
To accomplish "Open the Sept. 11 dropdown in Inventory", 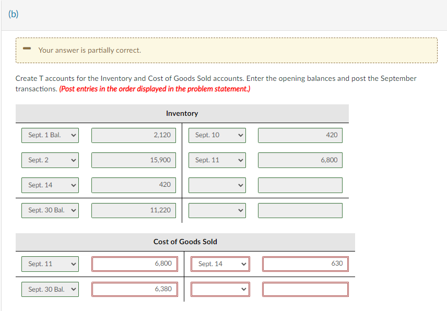I will (x=217, y=160).
